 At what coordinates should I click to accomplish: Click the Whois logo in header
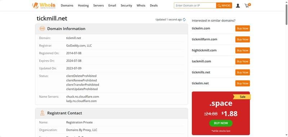(x=44, y=5)
